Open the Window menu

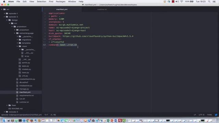(x=72, y=1)
